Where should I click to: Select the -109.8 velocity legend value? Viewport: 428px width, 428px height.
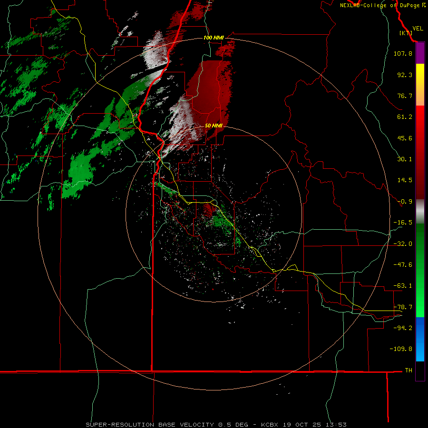tap(401, 349)
